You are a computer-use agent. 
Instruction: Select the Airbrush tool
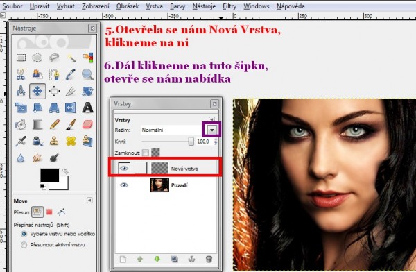[21, 141]
